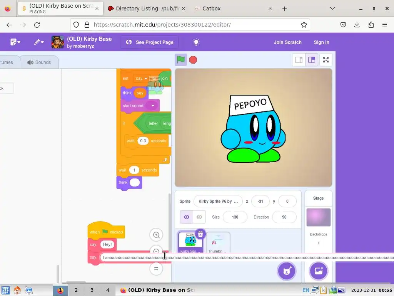Image resolution: width=394 pixels, height=296 pixels.
Task: Click Sign in link
Action: click(321, 42)
